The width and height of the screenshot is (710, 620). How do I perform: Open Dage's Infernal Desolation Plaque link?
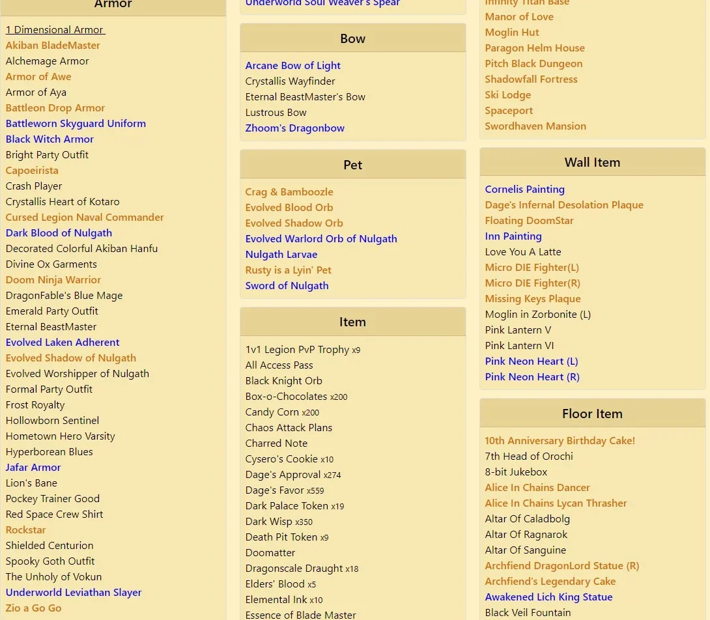pos(563,205)
